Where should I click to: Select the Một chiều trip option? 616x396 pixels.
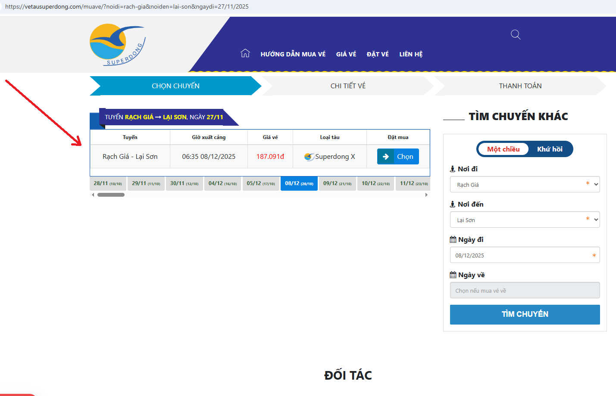503,149
